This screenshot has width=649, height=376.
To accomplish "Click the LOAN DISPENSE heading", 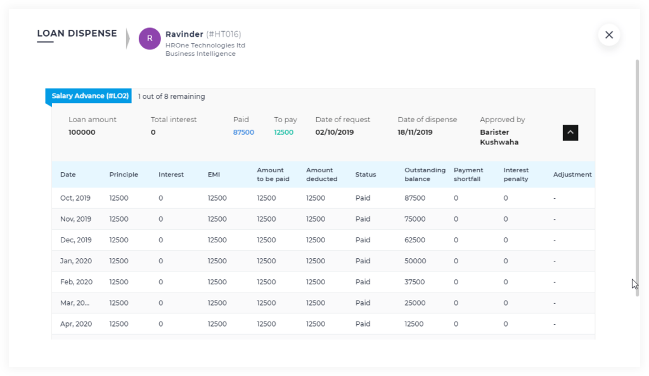I will point(77,33).
